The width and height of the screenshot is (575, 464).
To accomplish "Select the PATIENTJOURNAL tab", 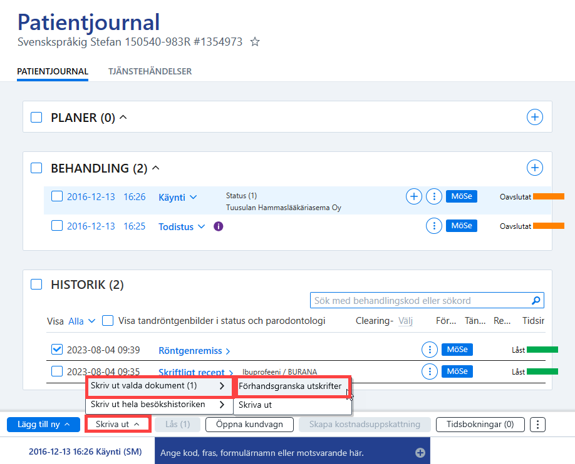I will click(53, 71).
